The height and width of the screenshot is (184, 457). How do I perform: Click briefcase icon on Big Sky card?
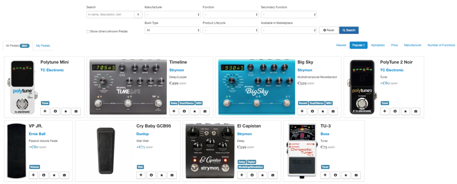pyautogui.click(x=333, y=111)
